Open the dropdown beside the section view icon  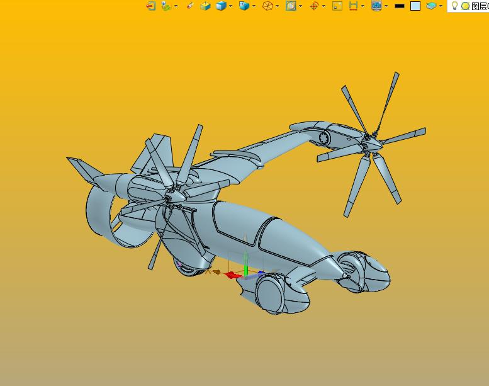point(300,6)
